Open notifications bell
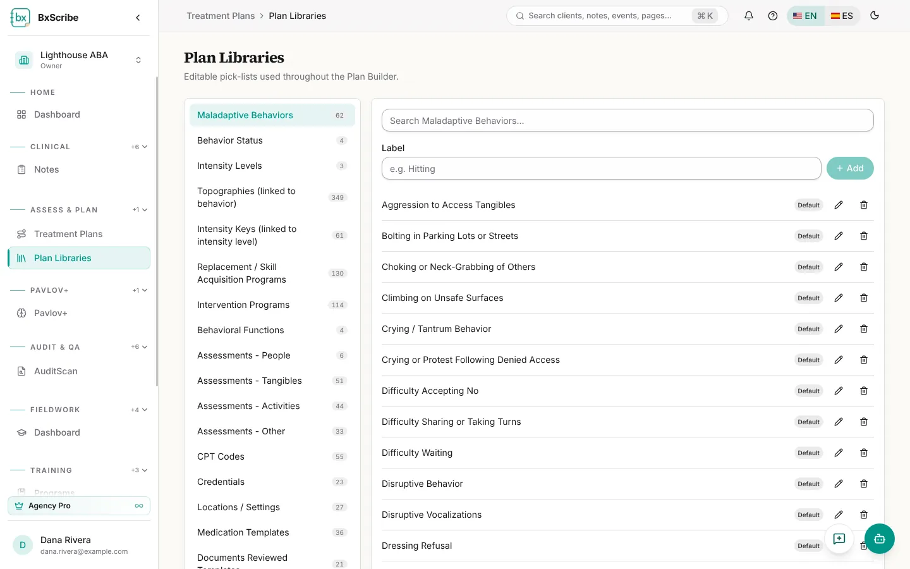 (x=749, y=16)
